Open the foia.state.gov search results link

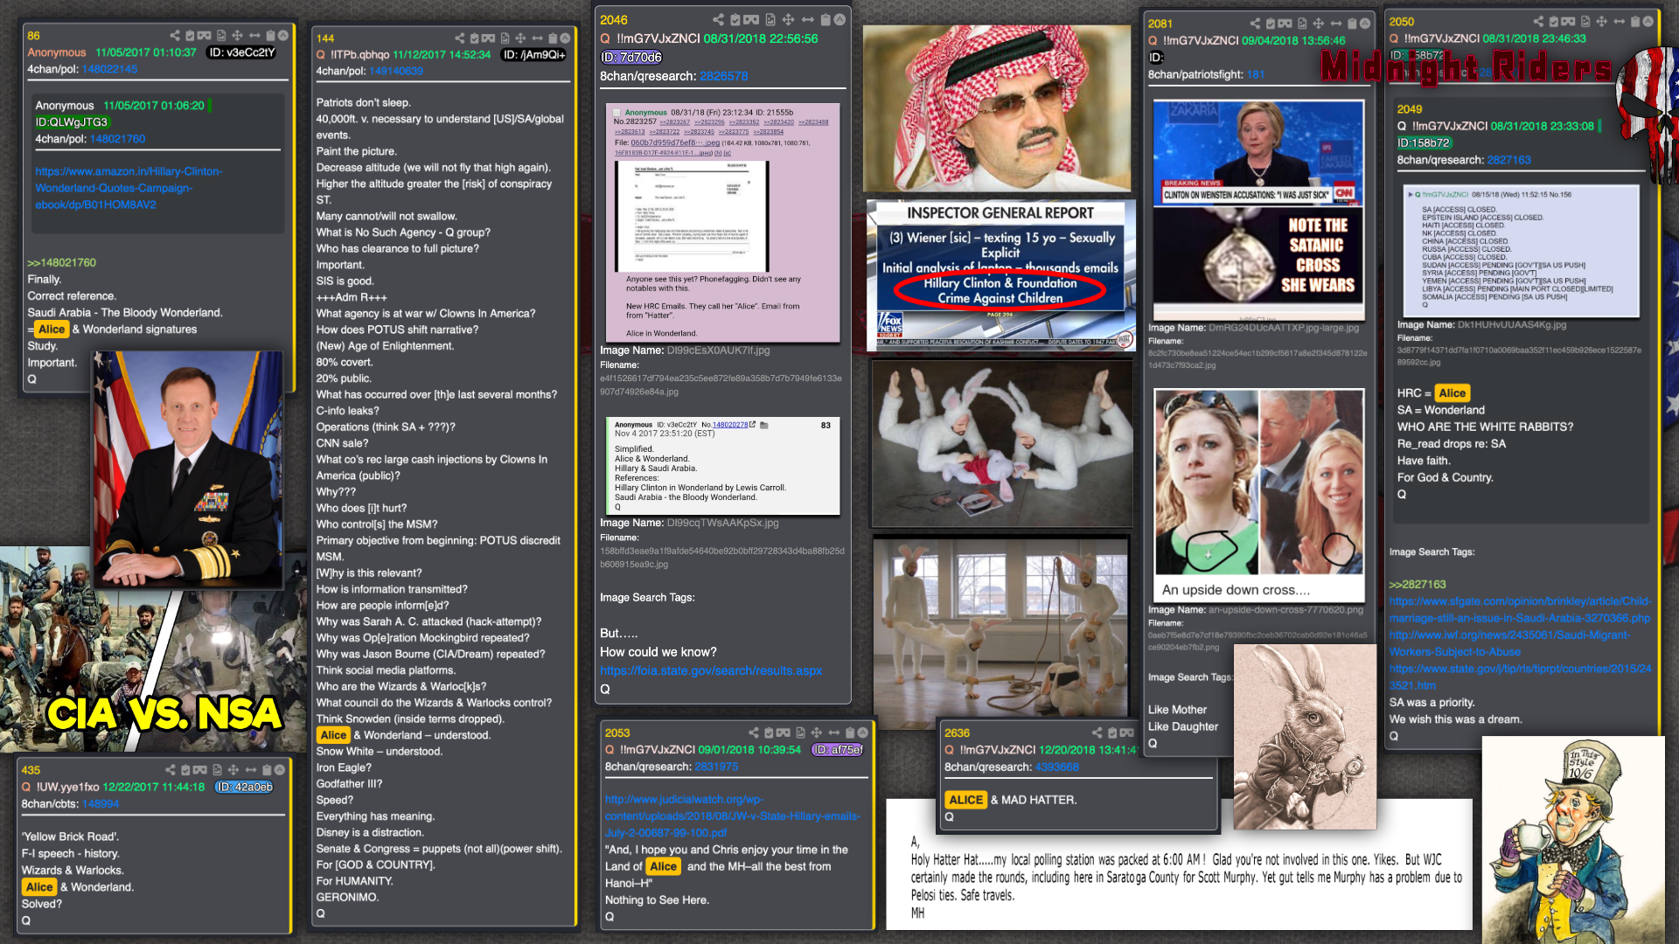(x=711, y=670)
